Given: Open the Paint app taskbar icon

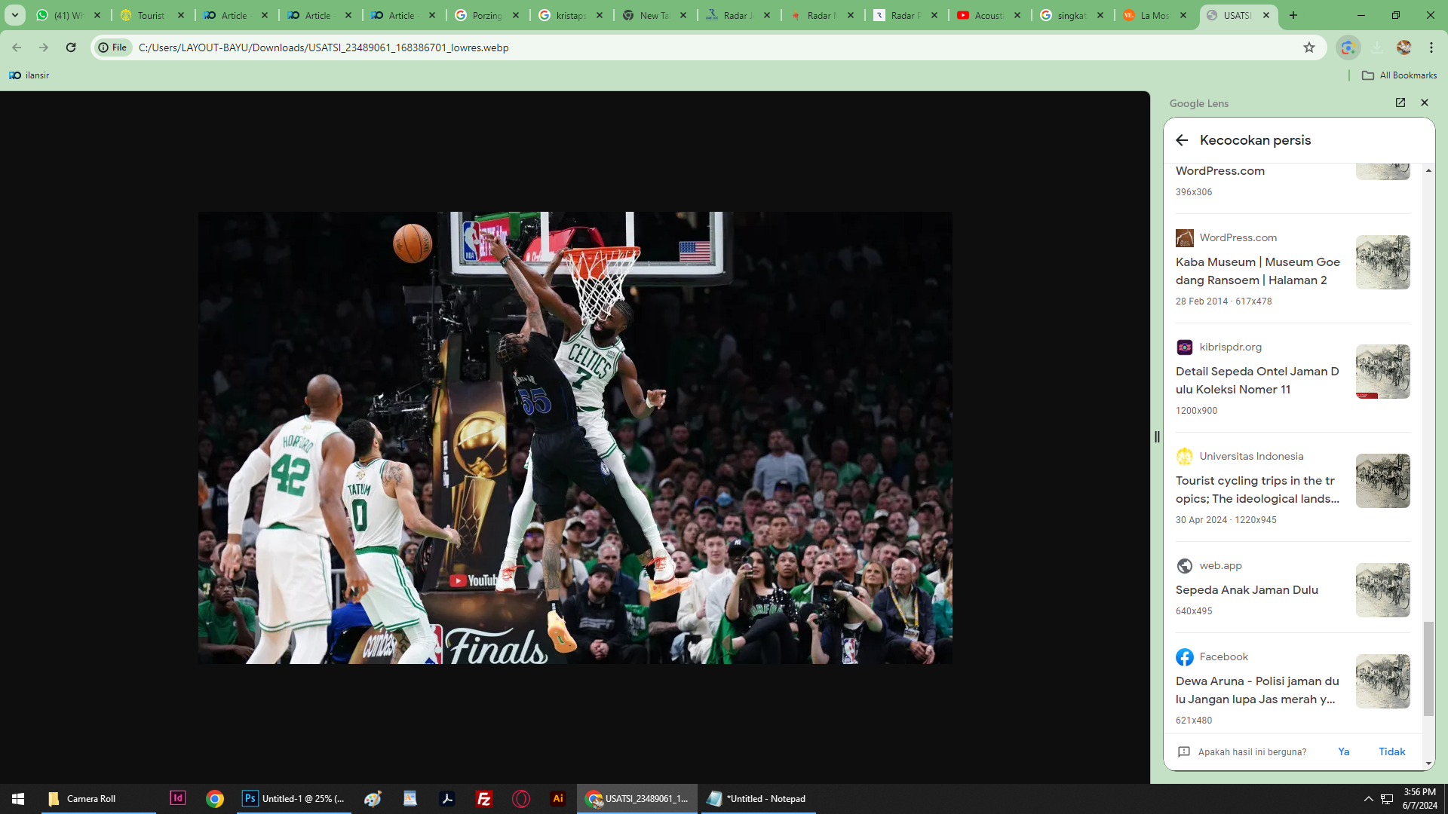Looking at the screenshot, I should click(x=373, y=799).
